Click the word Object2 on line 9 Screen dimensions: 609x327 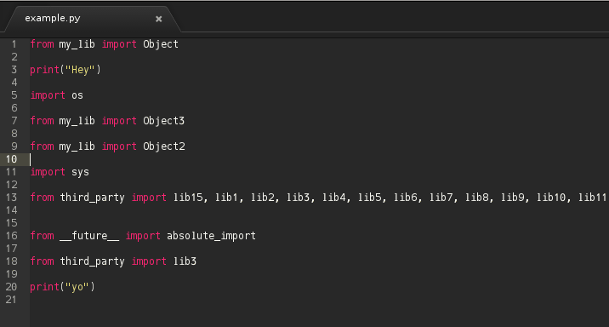(x=164, y=146)
